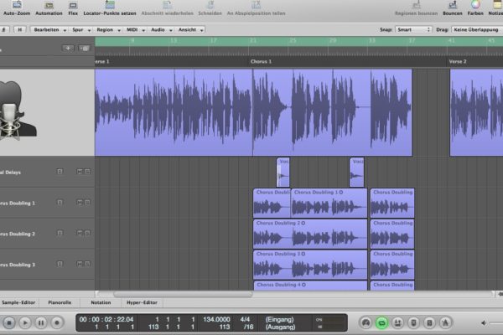Image resolution: width=503 pixels, height=335 pixels.
Task: Select the Verse 2 marker
Action: point(458,61)
